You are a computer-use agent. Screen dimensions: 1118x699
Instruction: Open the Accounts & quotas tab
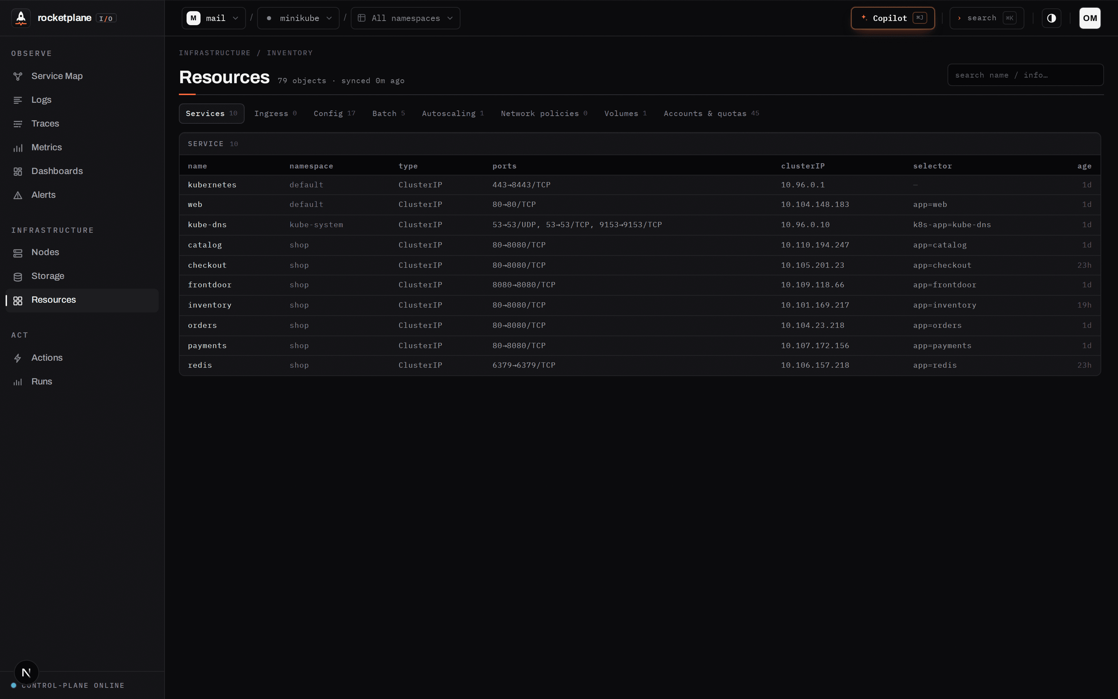711,114
